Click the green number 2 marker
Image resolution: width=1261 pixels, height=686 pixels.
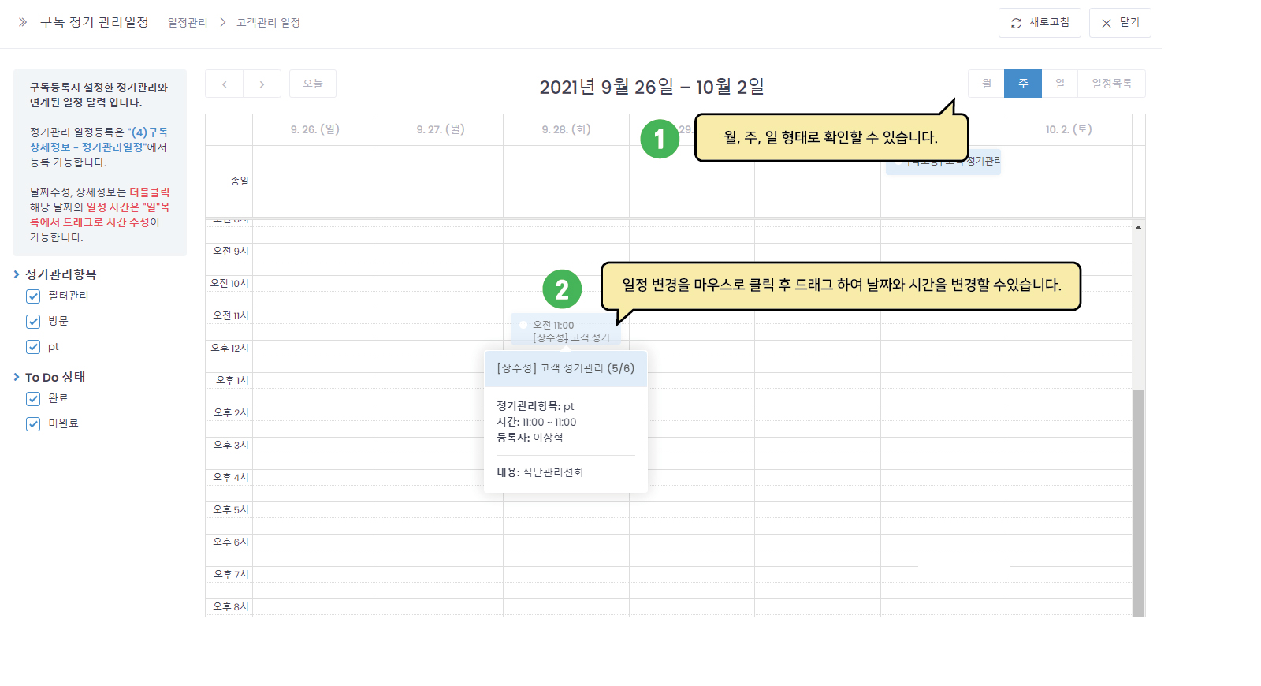[562, 289]
